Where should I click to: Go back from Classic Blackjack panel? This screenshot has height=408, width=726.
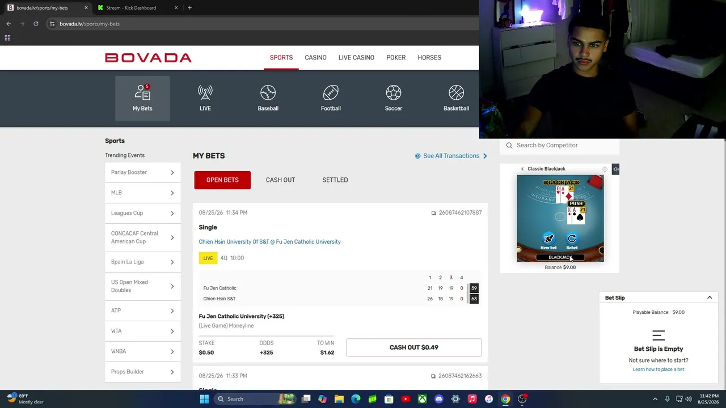[522, 169]
